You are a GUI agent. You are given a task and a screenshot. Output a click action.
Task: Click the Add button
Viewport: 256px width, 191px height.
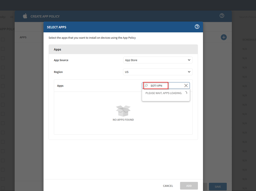[x=189, y=186]
